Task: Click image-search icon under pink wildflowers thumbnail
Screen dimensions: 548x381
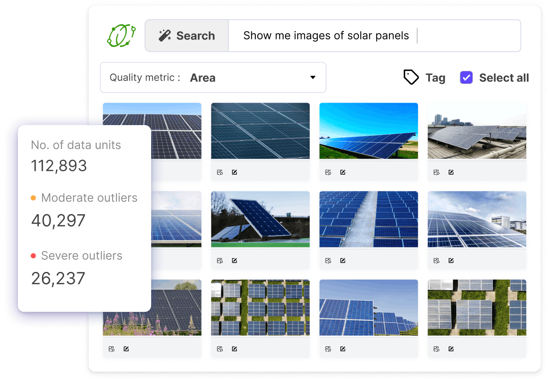Action: click(x=112, y=349)
